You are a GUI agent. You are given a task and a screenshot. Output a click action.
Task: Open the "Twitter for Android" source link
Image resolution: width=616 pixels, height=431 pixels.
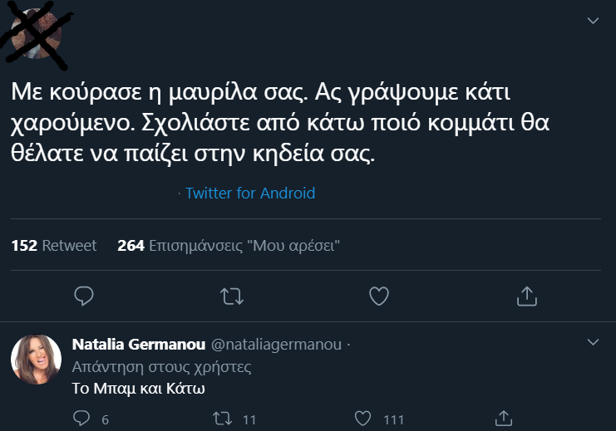point(250,193)
